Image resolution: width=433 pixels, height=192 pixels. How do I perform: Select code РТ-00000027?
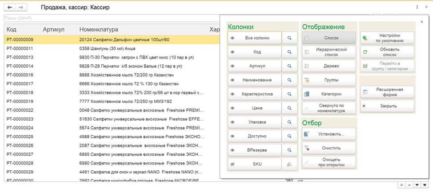coord(20,154)
